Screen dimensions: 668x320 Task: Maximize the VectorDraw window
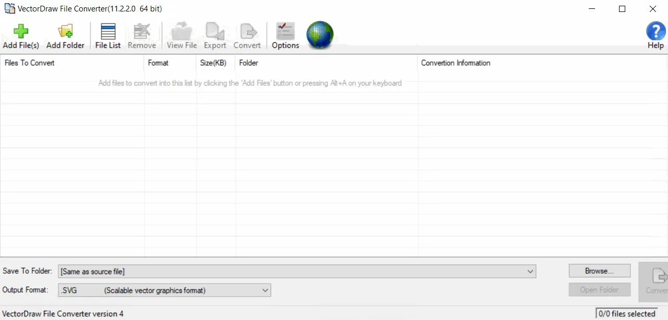[x=622, y=9]
